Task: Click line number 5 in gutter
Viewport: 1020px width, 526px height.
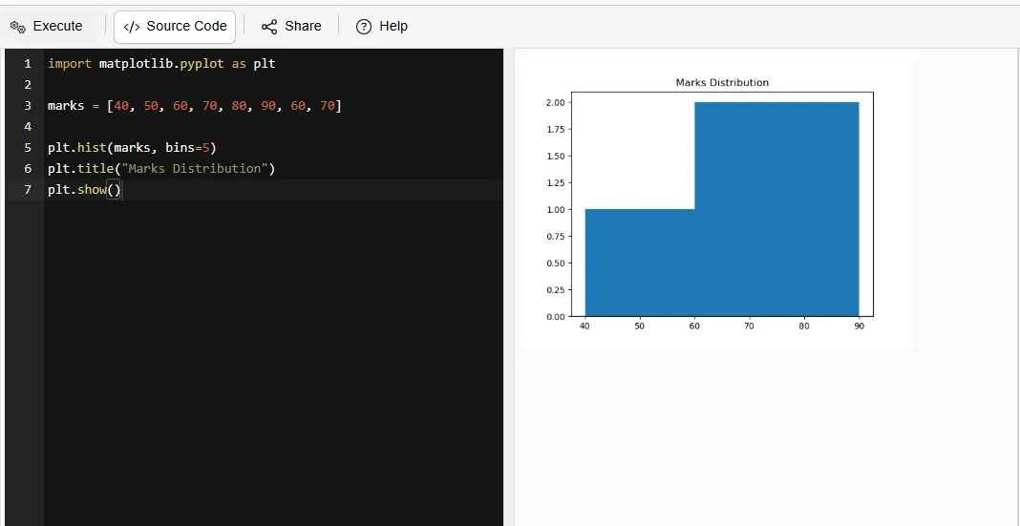Action: point(28,148)
